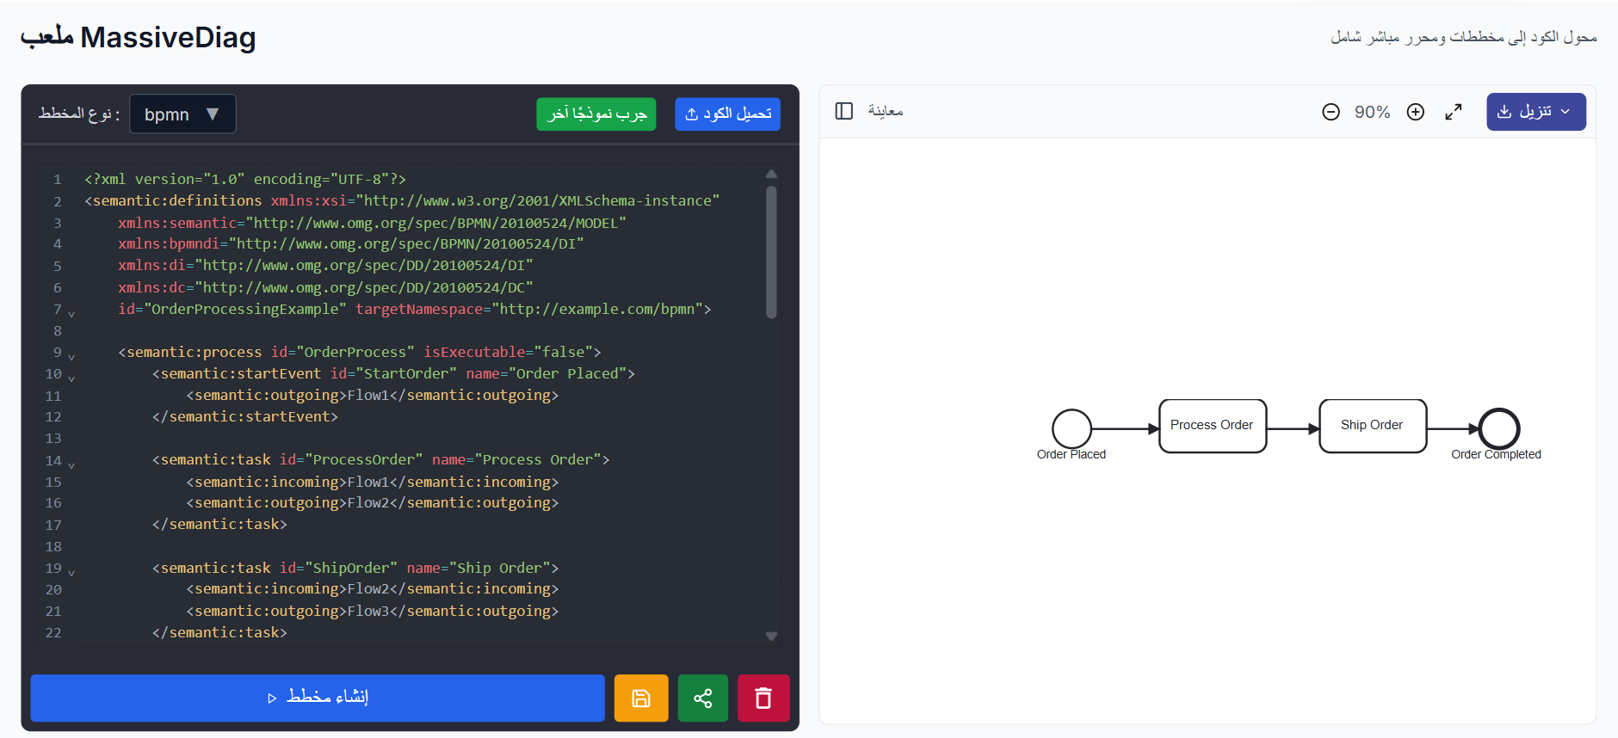Collapse code fold arrow on line 7
The height and width of the screenshot is (738, 1618).
[x=71, y=313]
